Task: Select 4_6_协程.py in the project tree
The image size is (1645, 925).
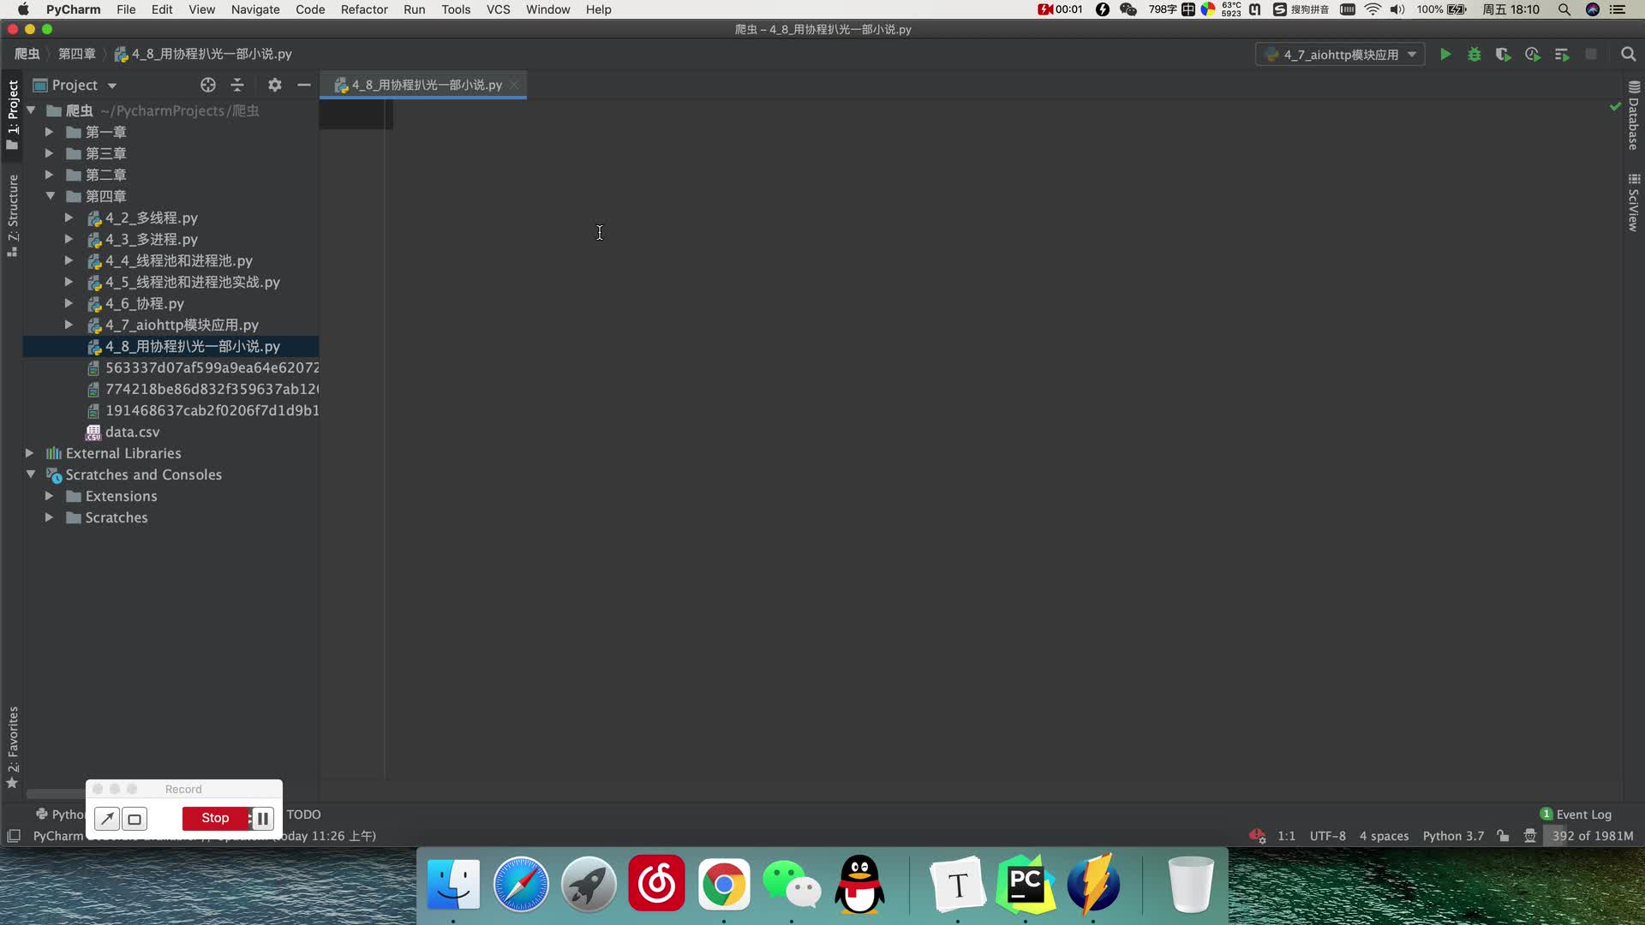Action: click(x=144, y=303)
